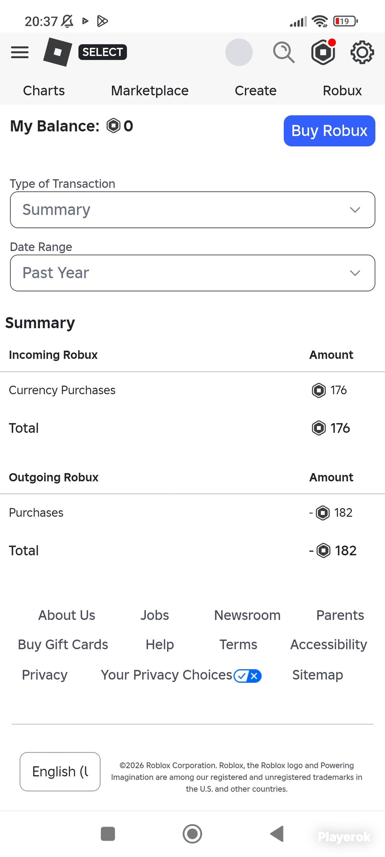Viewport: 385px width, 857px height.
Task: Expand the Type of Transaction Summary dropdown
Action: coord(192,209)
